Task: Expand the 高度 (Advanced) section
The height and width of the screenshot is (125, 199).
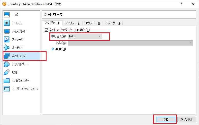Action: coord(53,49)
